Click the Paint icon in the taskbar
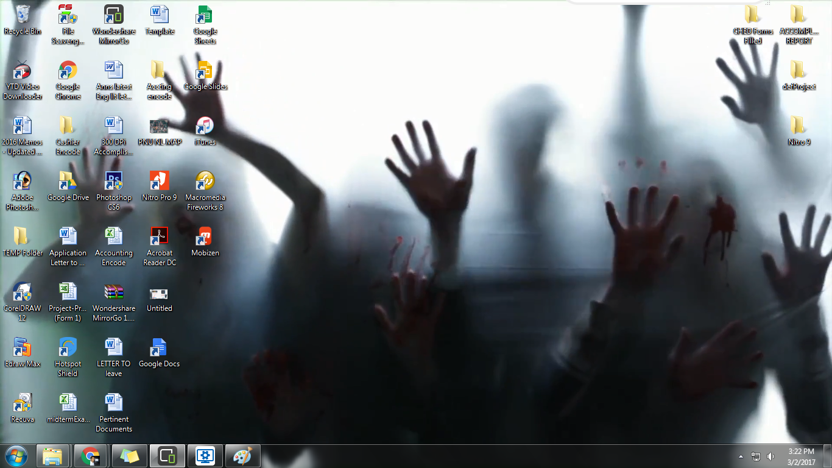 [243, 456]
